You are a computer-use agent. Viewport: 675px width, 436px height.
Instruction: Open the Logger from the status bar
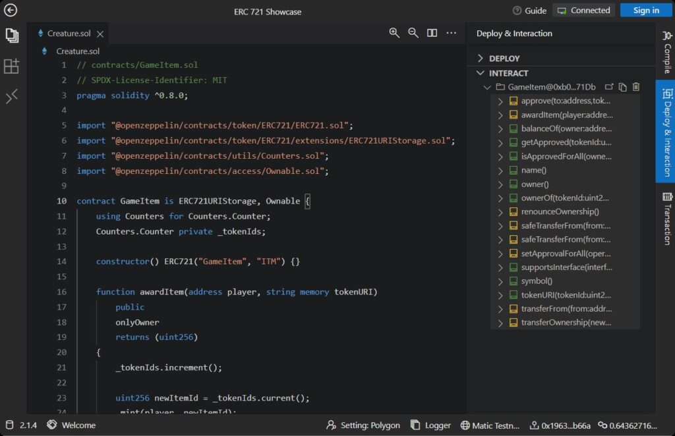tap(430, 425)
